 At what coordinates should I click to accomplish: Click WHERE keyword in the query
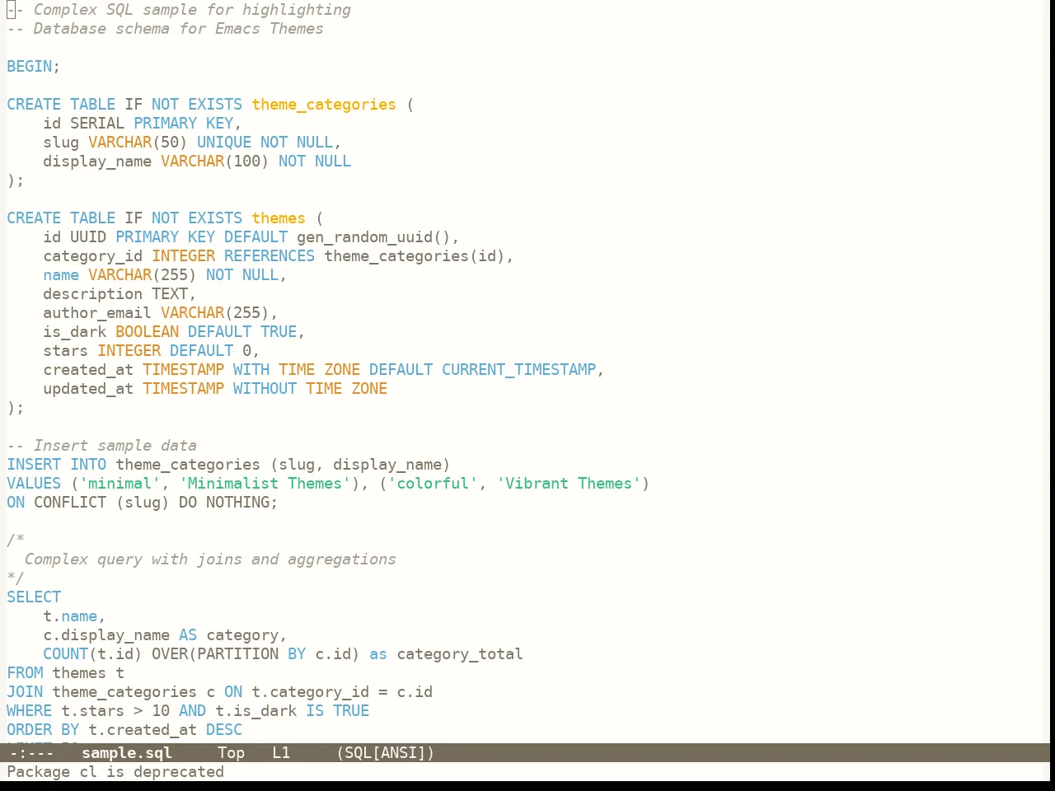click(x=30, y=711)
